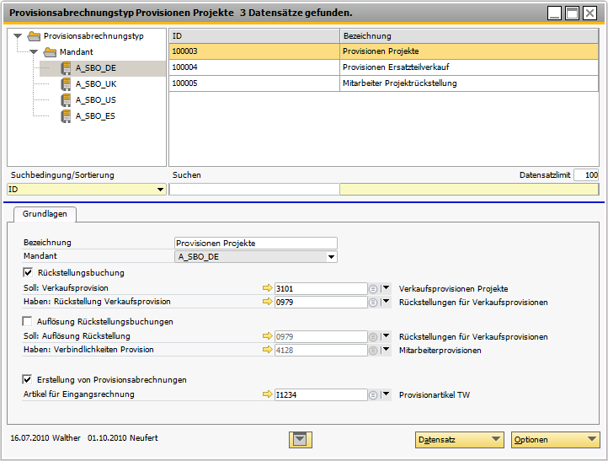Open choose-from-list icon in I1234 field

tap(373, 394)
